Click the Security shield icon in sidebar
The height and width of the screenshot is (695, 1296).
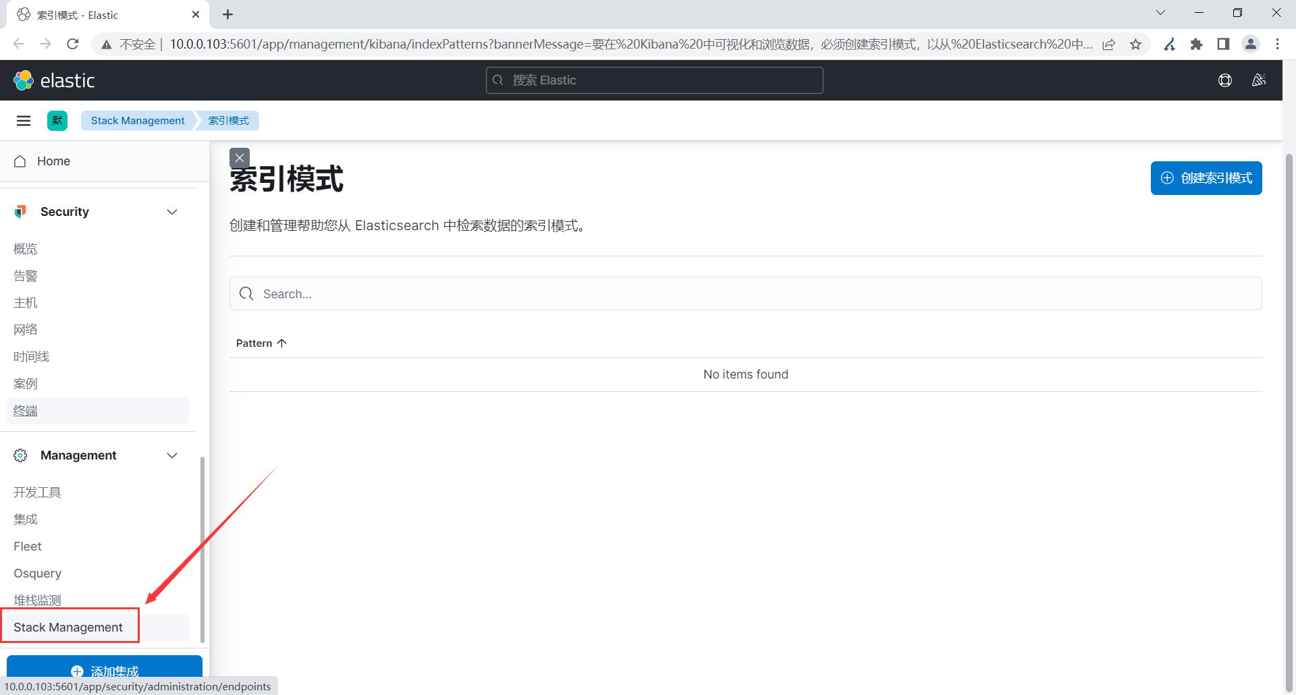(20, 211)
